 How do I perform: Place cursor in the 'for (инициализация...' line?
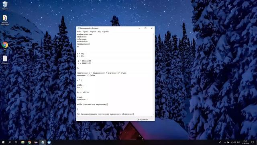pos(105,114)
